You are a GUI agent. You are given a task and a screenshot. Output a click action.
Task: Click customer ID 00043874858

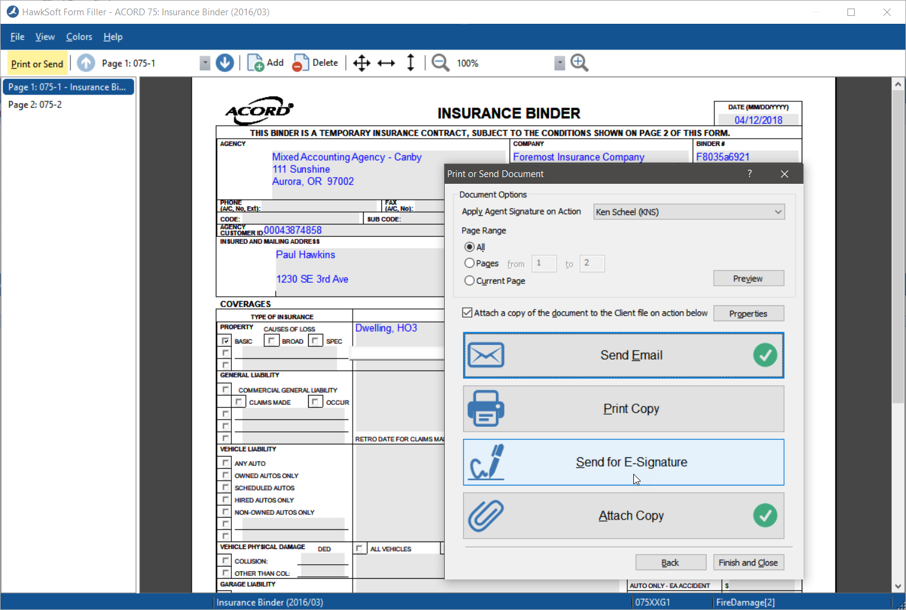tap(293, 230)
